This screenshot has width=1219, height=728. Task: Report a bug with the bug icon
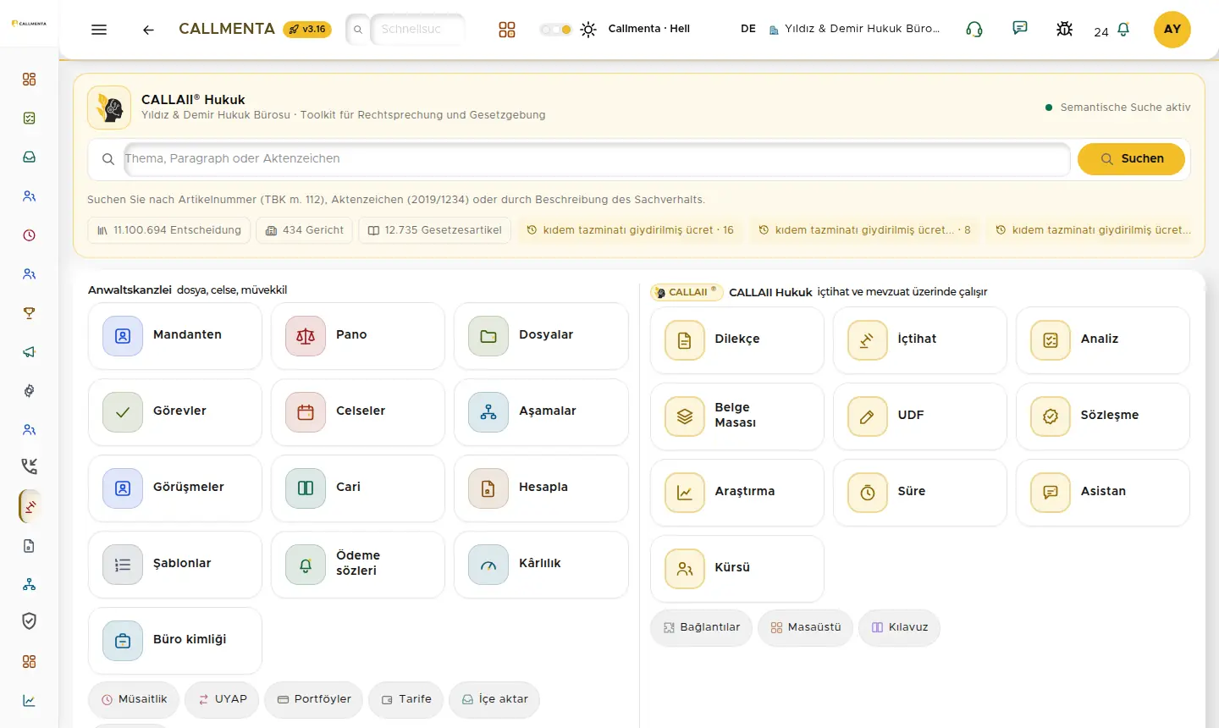1065,30
